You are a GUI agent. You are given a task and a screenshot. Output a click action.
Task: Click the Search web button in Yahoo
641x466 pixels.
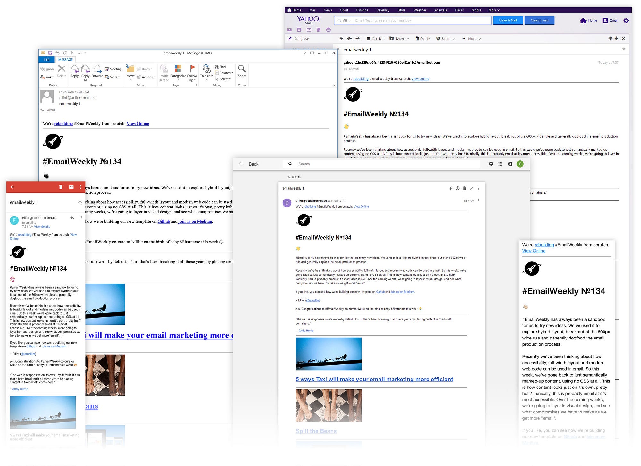tap(540, 20)
